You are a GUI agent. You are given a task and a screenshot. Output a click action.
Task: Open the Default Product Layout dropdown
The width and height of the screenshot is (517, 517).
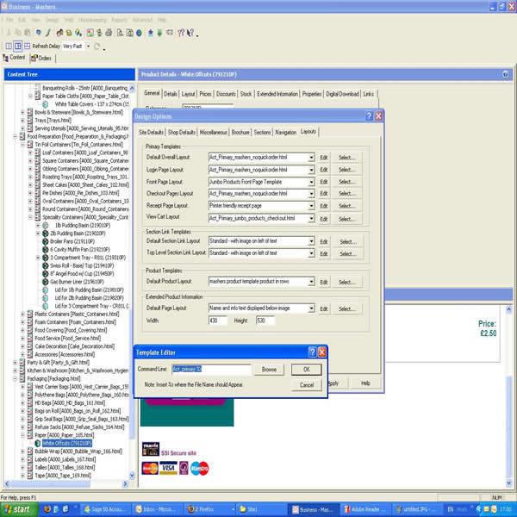311,282
